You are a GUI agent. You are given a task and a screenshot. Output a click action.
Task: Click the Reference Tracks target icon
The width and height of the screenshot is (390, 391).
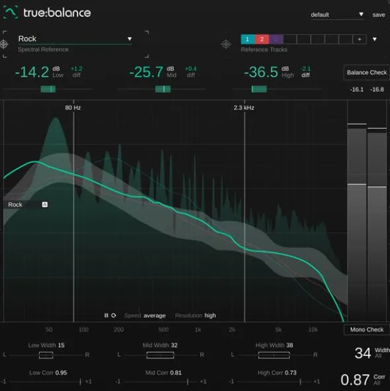click(226, 44)
